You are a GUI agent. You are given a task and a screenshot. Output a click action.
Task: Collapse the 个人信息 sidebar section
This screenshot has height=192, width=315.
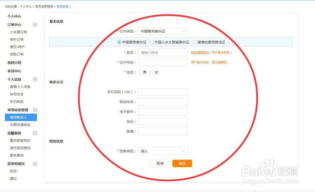point(35,79)
